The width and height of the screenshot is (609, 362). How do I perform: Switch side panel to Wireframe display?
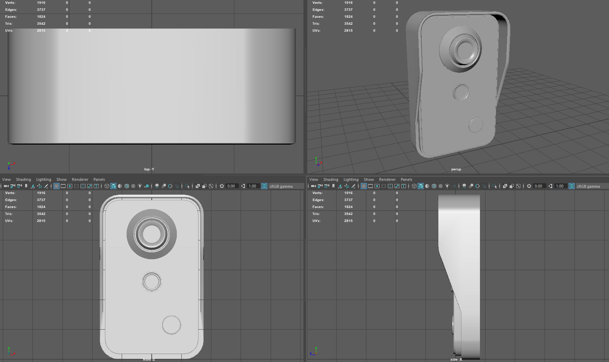414,186
